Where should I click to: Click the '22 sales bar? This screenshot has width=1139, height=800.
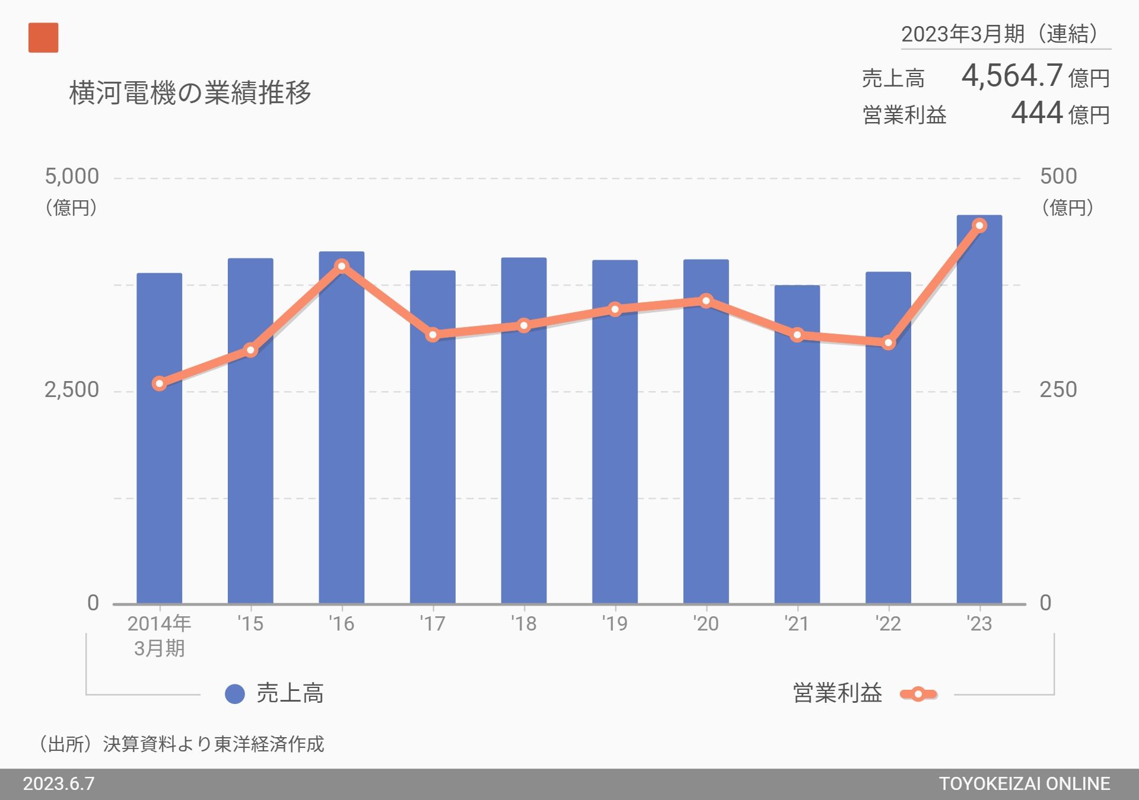tap(888, 438)
